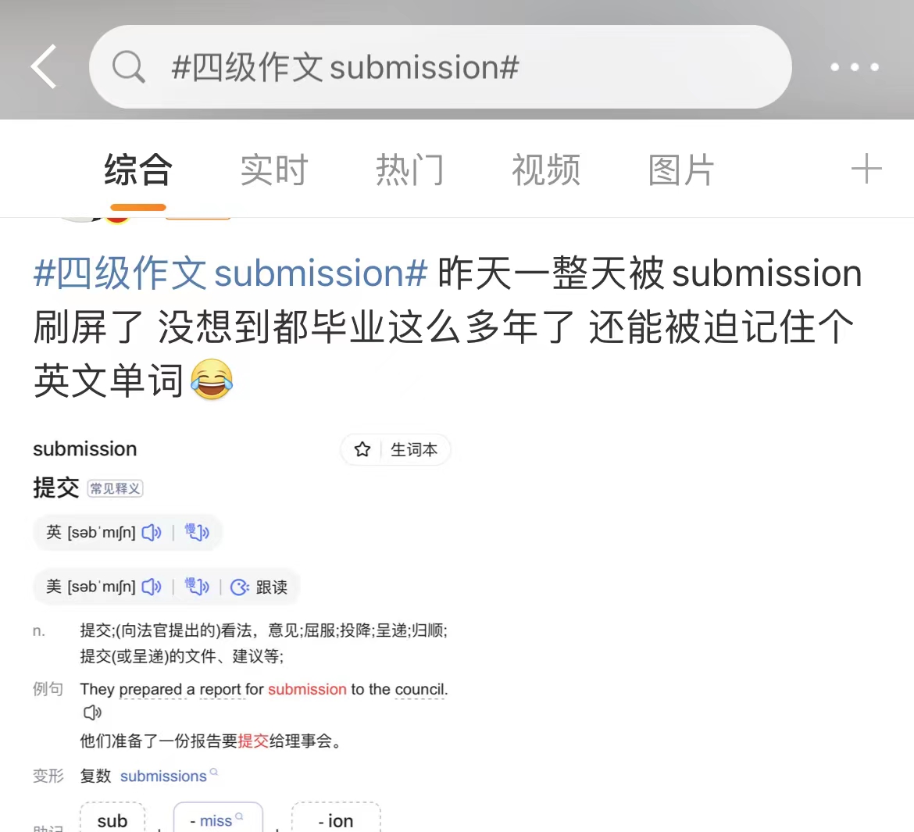Play the British pronunciation speaker
Screen dimensions: 914x832
click(152, 532)
